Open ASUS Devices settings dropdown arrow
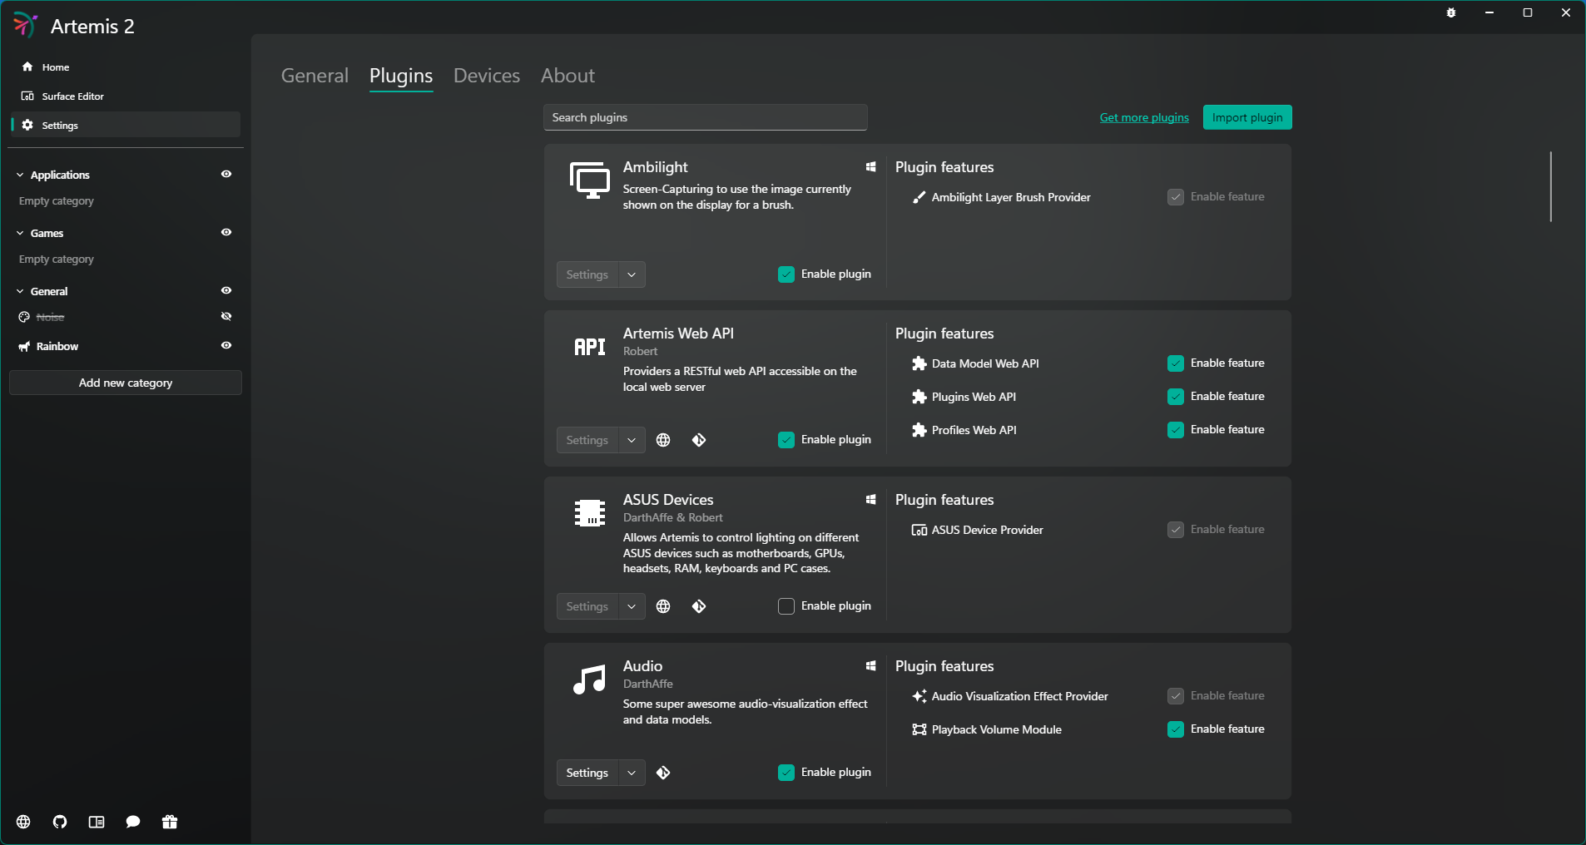 click(x=632, y=606)
